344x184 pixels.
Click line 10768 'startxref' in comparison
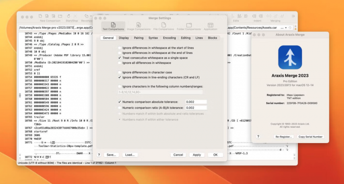click(x=41, y=132)
